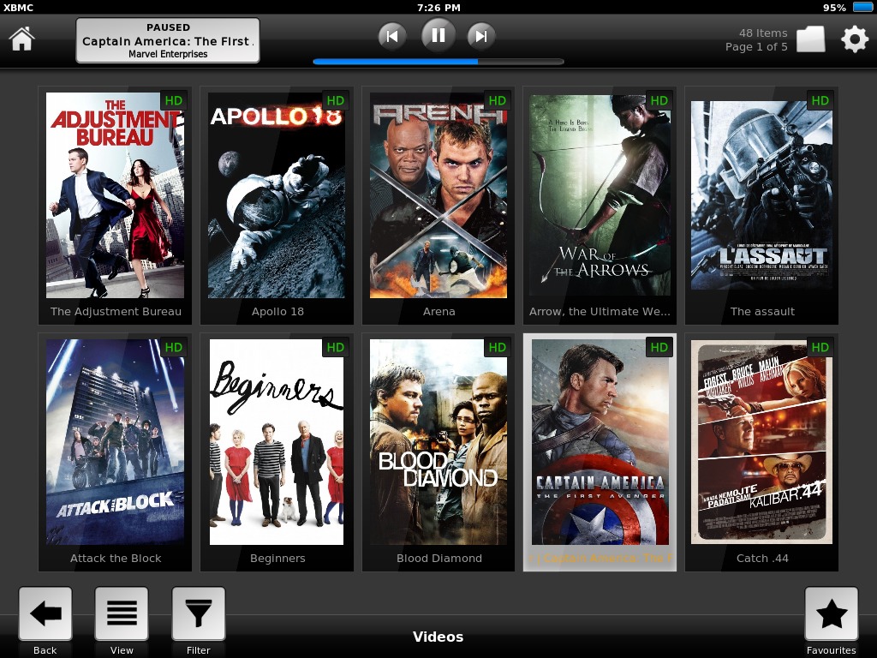Click the Back arrow button
Viewport: 877px width, 658px height.
coord(45,613)
